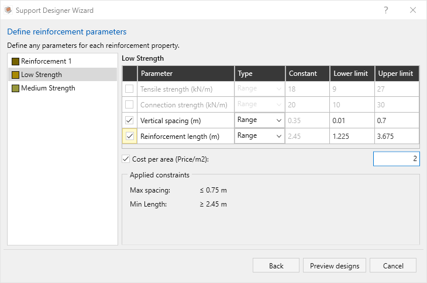Click Connection strength lower limit 10

tap(352, 104)
